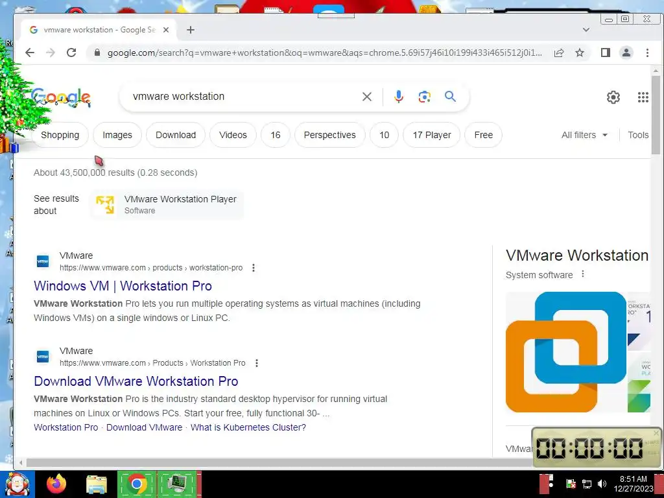Open options for the Workstation Pro download result

click(x=256, y=363)
